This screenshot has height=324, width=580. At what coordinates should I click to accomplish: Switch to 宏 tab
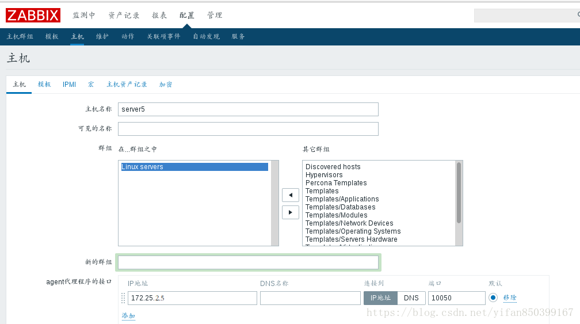pyautogui.click(x=91, y=85)
